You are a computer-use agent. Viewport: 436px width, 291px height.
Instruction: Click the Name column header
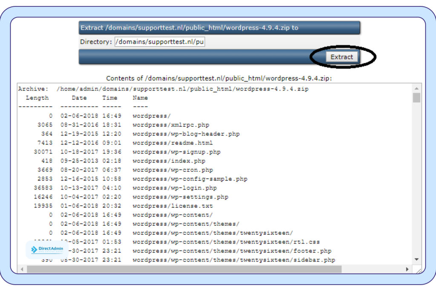click(x=140, y=98)
